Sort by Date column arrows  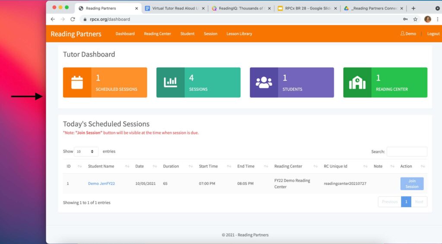(155, 166)
